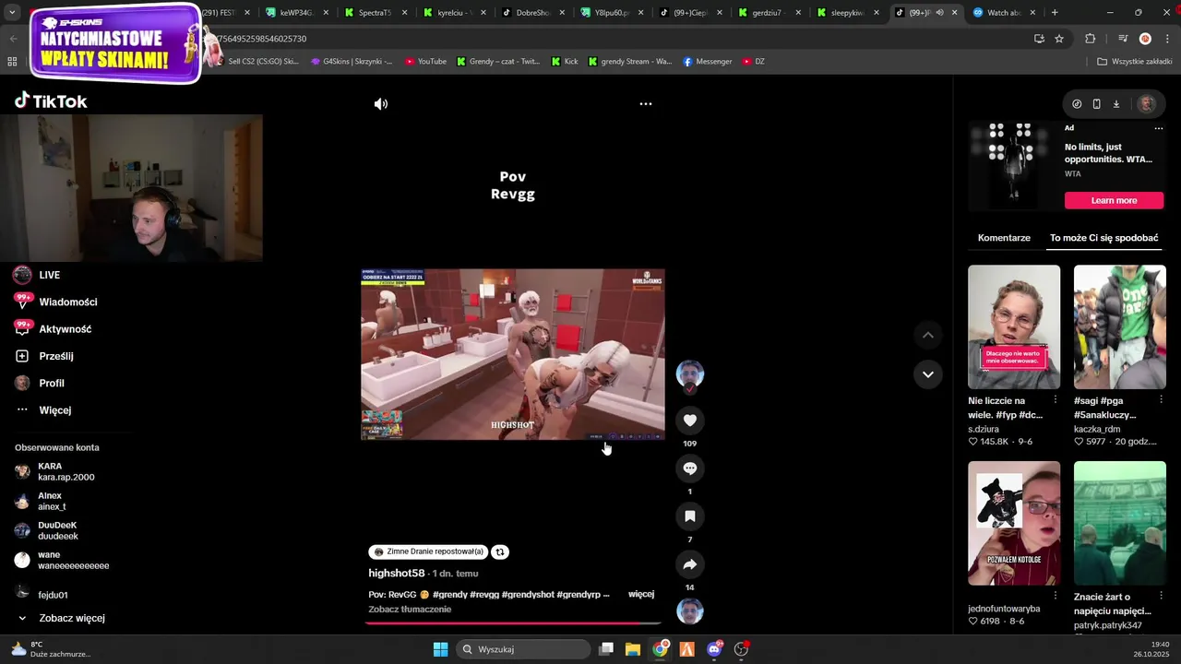This screenshot has height=664, width=1181.
Task: Open highshot58 author profile name
Action: point(397,574)
